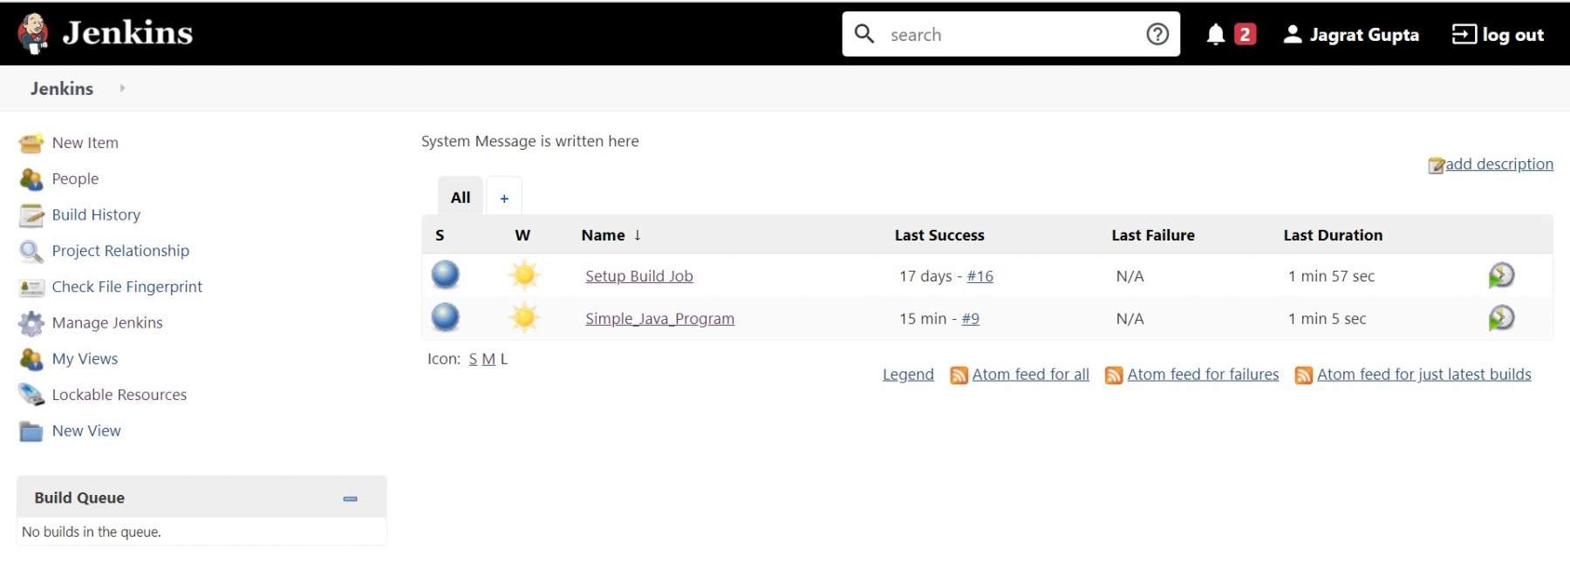Open Atom feed for all link
The image size is (1570, 562).
click(1031, 375)
